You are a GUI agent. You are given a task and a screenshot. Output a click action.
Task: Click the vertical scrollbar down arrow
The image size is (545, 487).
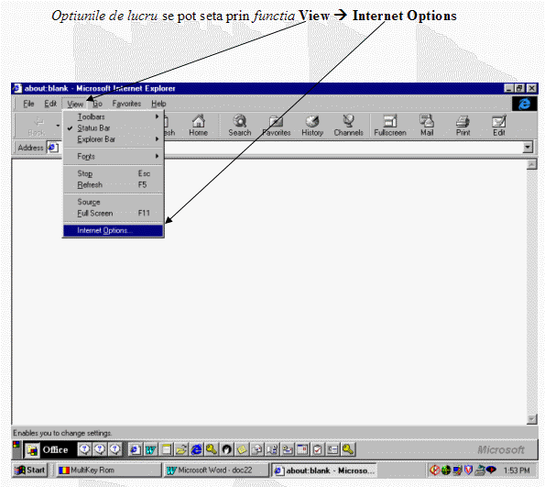(x=531, y=419)
